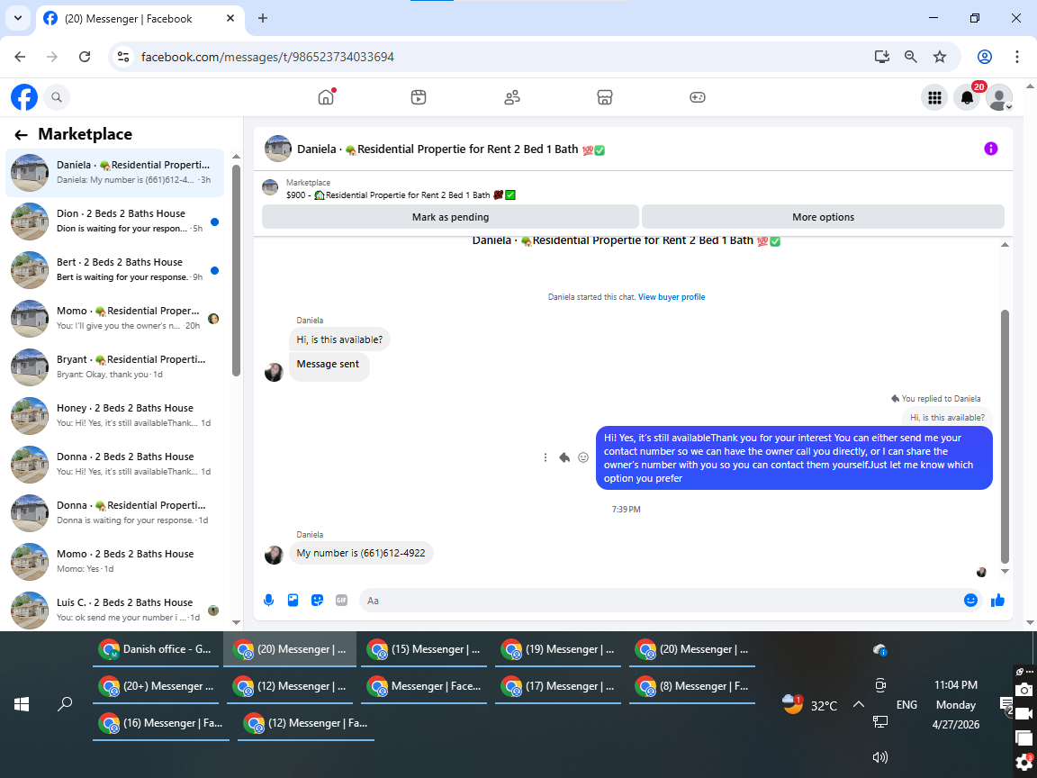
Task: Open the Facebook menu grid icon
Action: 934,98
